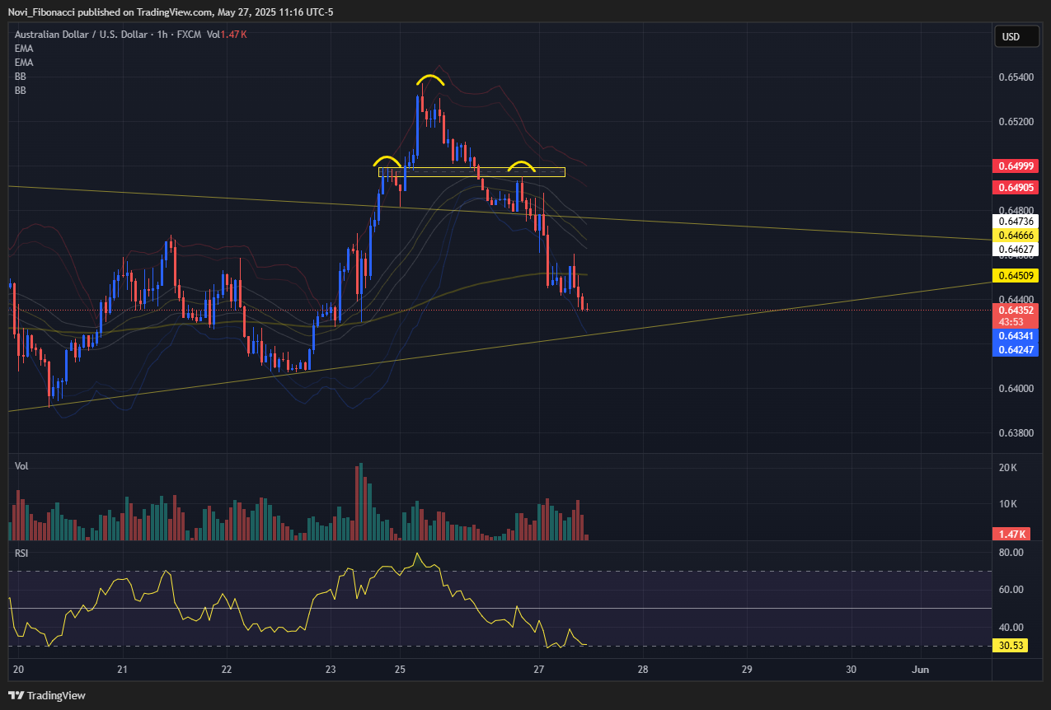This screenshot has height=710, width=1051.
Task: Click the 60.00 RSI axis tick
Action: pyautogui.click(x=1011, y=590)
